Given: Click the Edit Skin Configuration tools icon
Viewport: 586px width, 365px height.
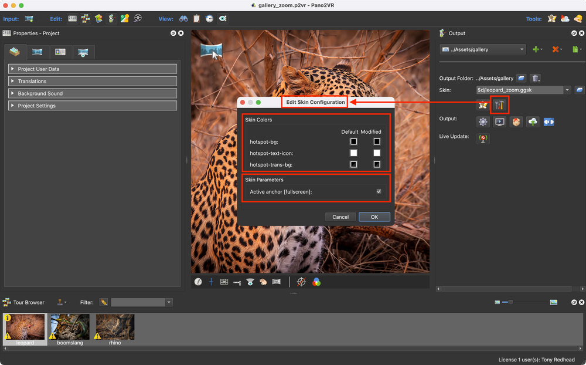Looking at the screenshot, I should [x=499, y=106].
